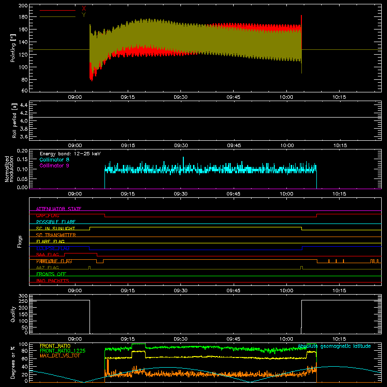This screenshot has height=387, width=387.
Task: Click the 09:30 time label under Pointing plot
Action: (180, 97)
